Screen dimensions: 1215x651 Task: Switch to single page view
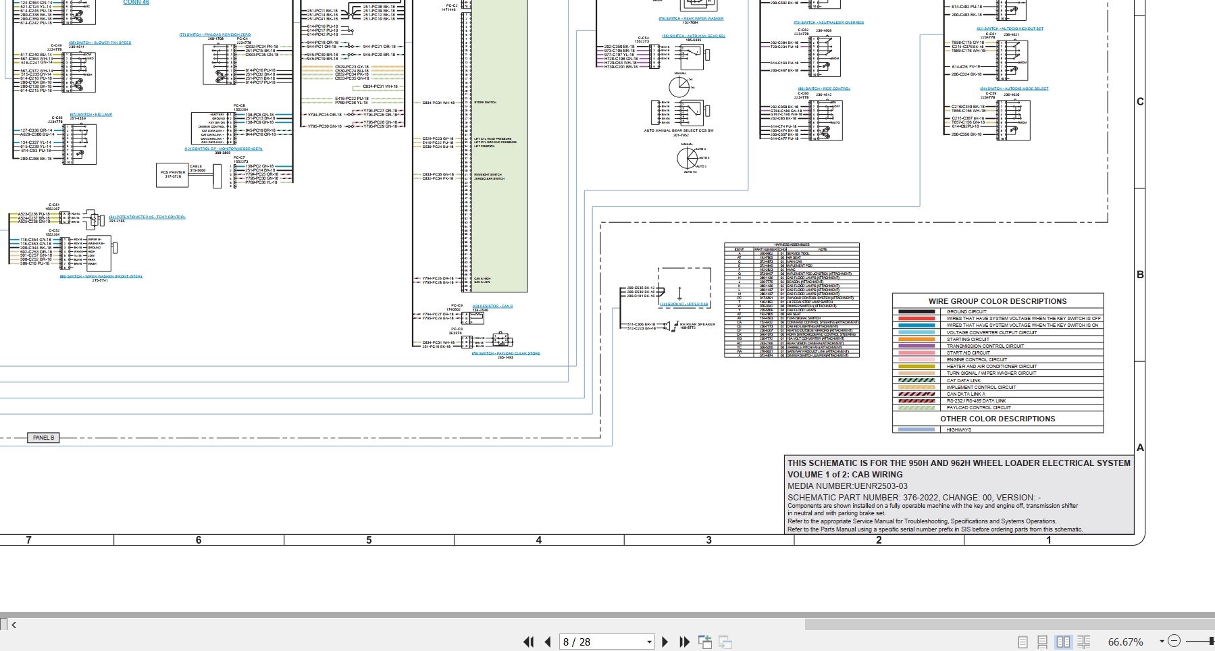point(1023,642)
